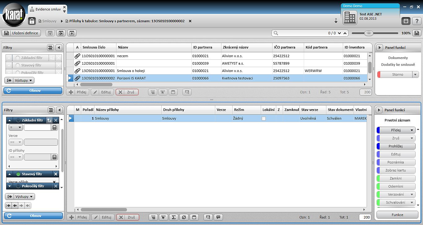Viewport: 423px width, 225px height.
Task: Click the magnifier view icon in upper grid toolbar
Action: (x=187, y=92)
